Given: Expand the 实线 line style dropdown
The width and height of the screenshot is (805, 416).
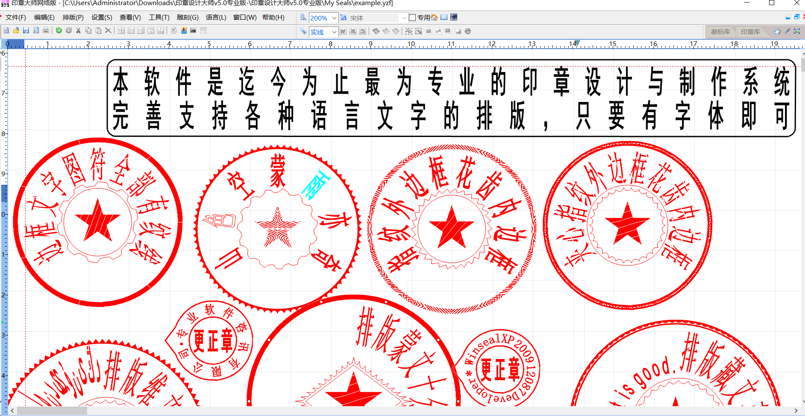Looking at the screenshot, I should [x=334, y=32].
